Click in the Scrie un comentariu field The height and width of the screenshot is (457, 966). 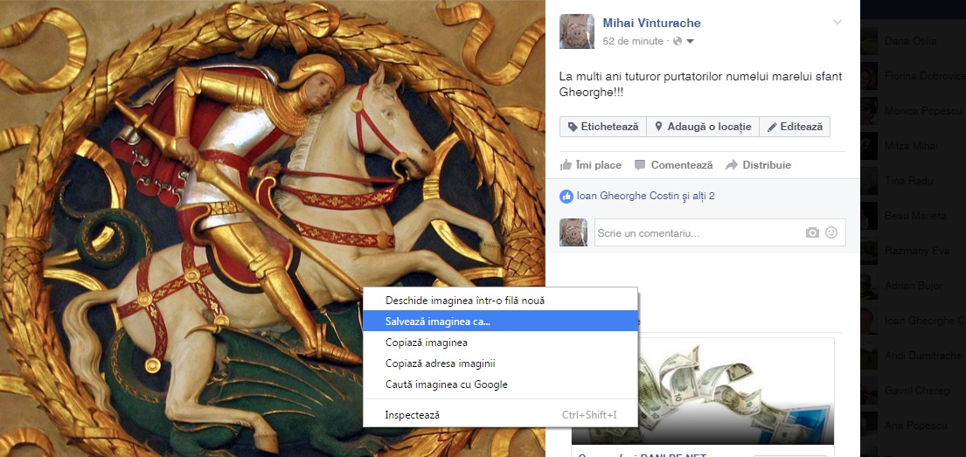click(695, 233)
